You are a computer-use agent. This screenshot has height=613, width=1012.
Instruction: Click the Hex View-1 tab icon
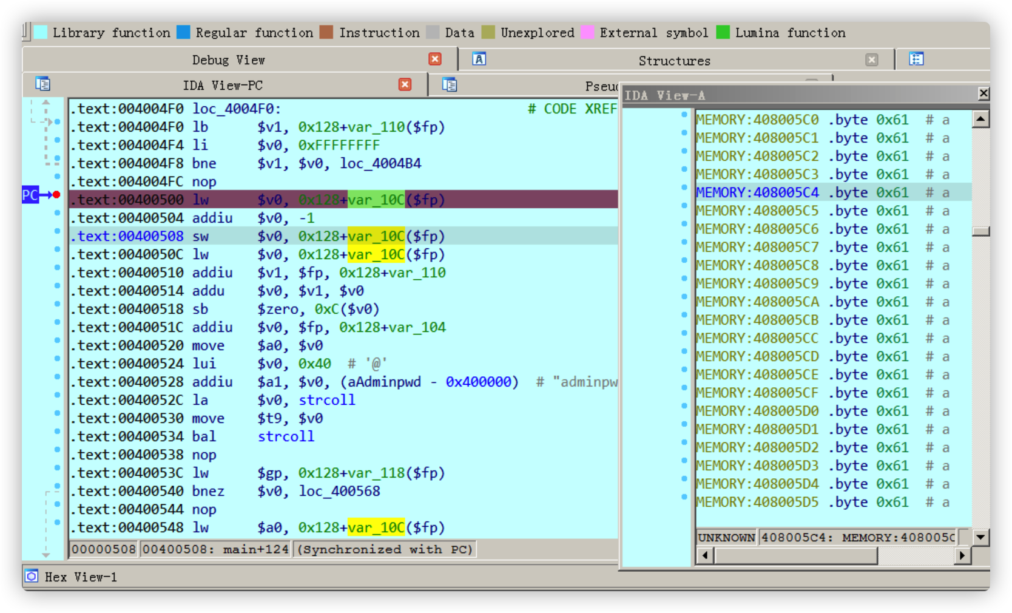click(x=32, y=576)
